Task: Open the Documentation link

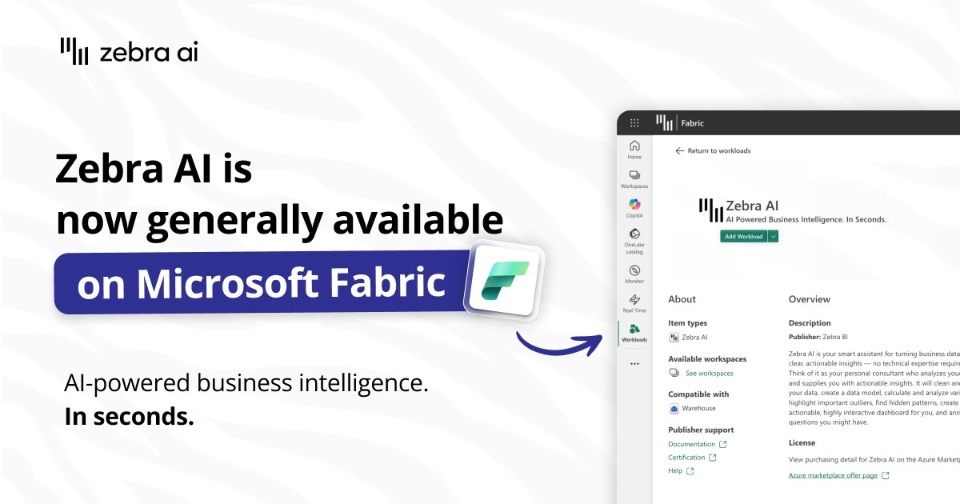Action: pyautogui.click(x=698, y=444)
